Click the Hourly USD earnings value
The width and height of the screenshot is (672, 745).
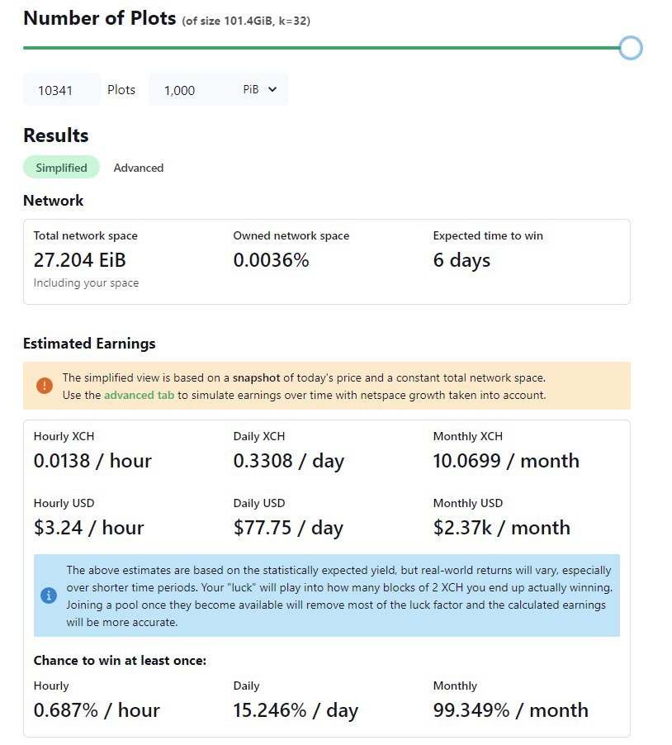pyautogui.click(x=89, y=528)
